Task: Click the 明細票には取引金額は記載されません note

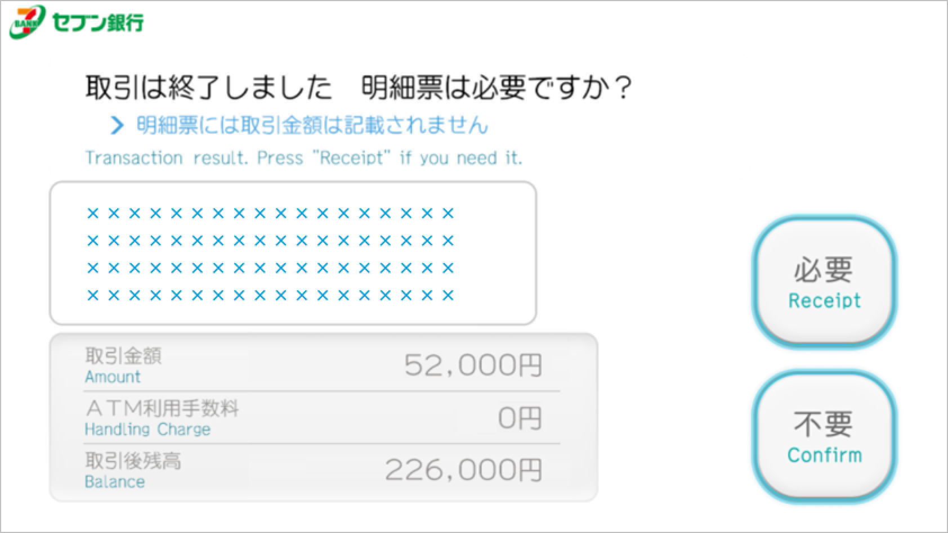Action: click(312, 125)
